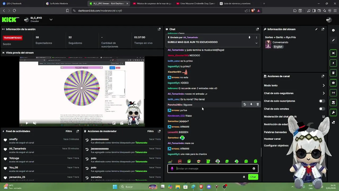Image resolution: width=339 pixels, height=191 pixels.
Task: Pop out the Feed de actividades panel
Action: (78, 131)
